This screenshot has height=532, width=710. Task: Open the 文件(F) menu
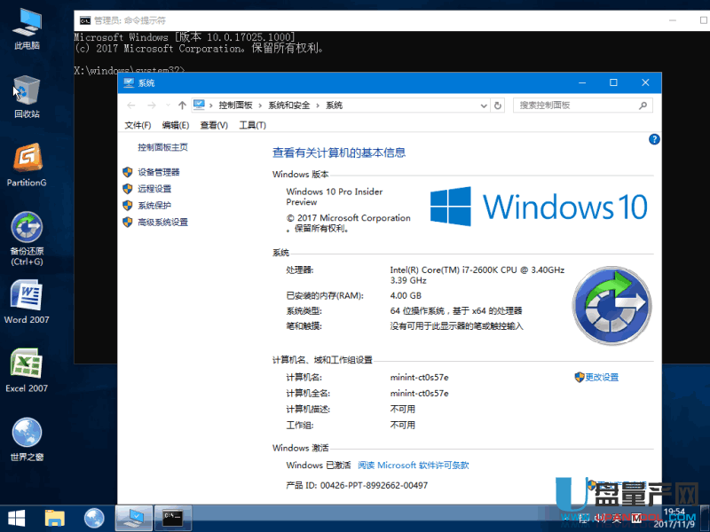[x=138, y=125]
